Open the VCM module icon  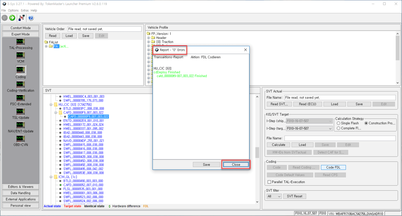[20, 55]
